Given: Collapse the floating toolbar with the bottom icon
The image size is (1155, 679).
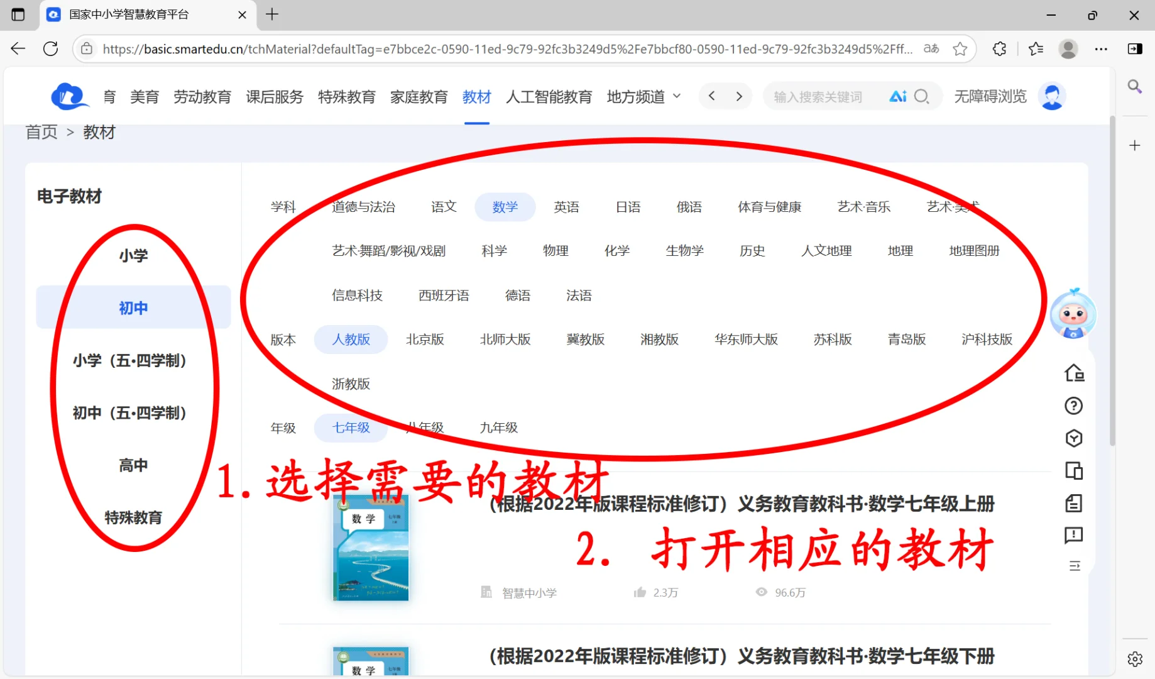Looking at the screenshot, I should (x=1075, y=566).
